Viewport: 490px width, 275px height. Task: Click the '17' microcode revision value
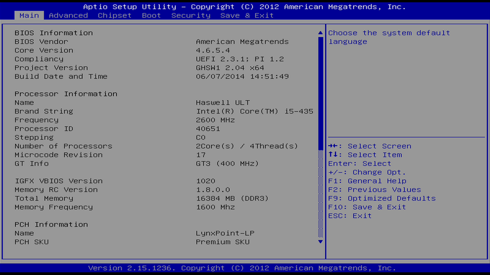click(201, 155)
